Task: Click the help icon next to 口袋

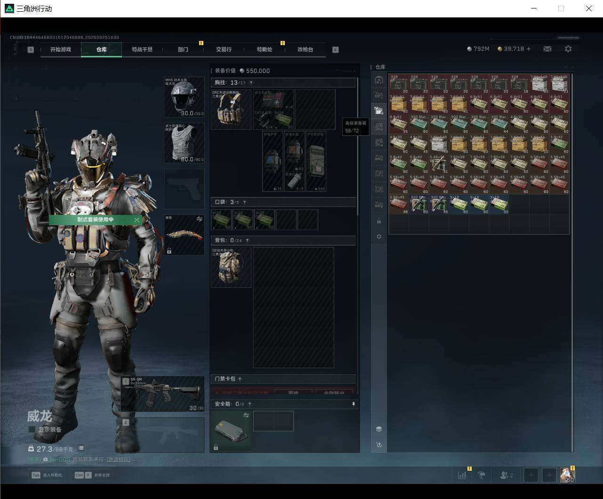Action: [x=244, y=202]
